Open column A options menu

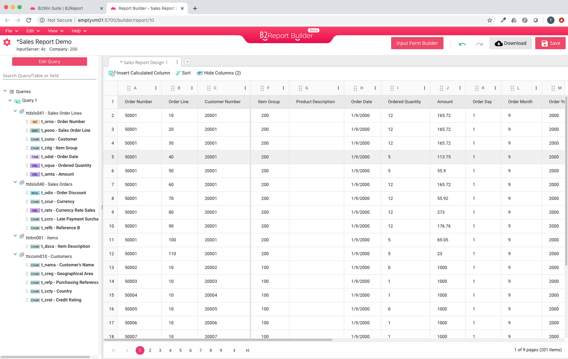[x=156, y=88]
